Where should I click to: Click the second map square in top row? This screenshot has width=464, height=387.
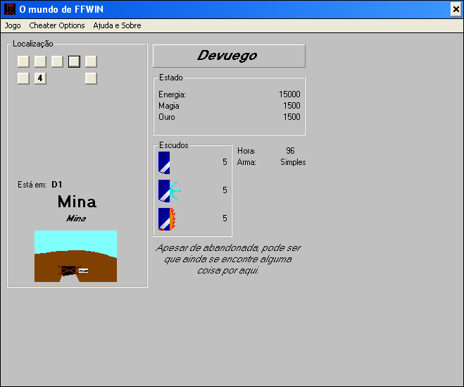pyautogui.click(x=40, y=61)
